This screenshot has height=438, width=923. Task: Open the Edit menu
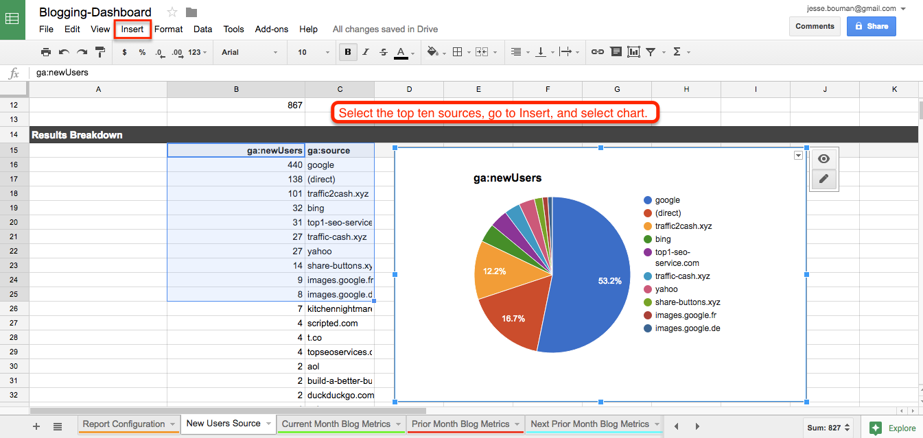(x=72, y=29)
